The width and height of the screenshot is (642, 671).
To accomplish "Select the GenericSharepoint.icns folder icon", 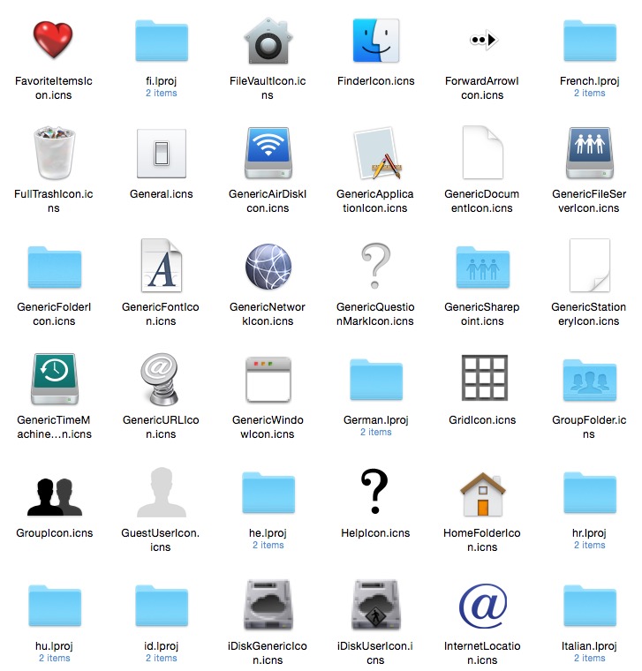I will coord(483,267).
